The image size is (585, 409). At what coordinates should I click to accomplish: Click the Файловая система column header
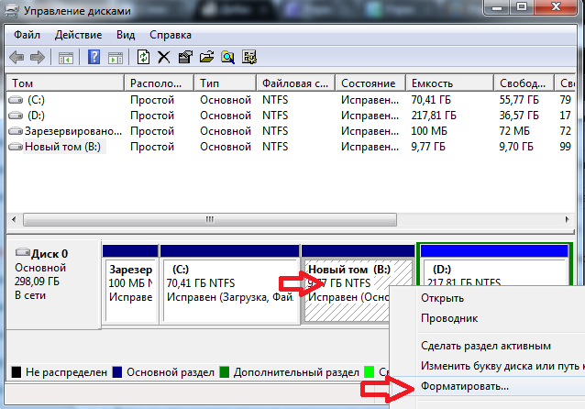294,83
